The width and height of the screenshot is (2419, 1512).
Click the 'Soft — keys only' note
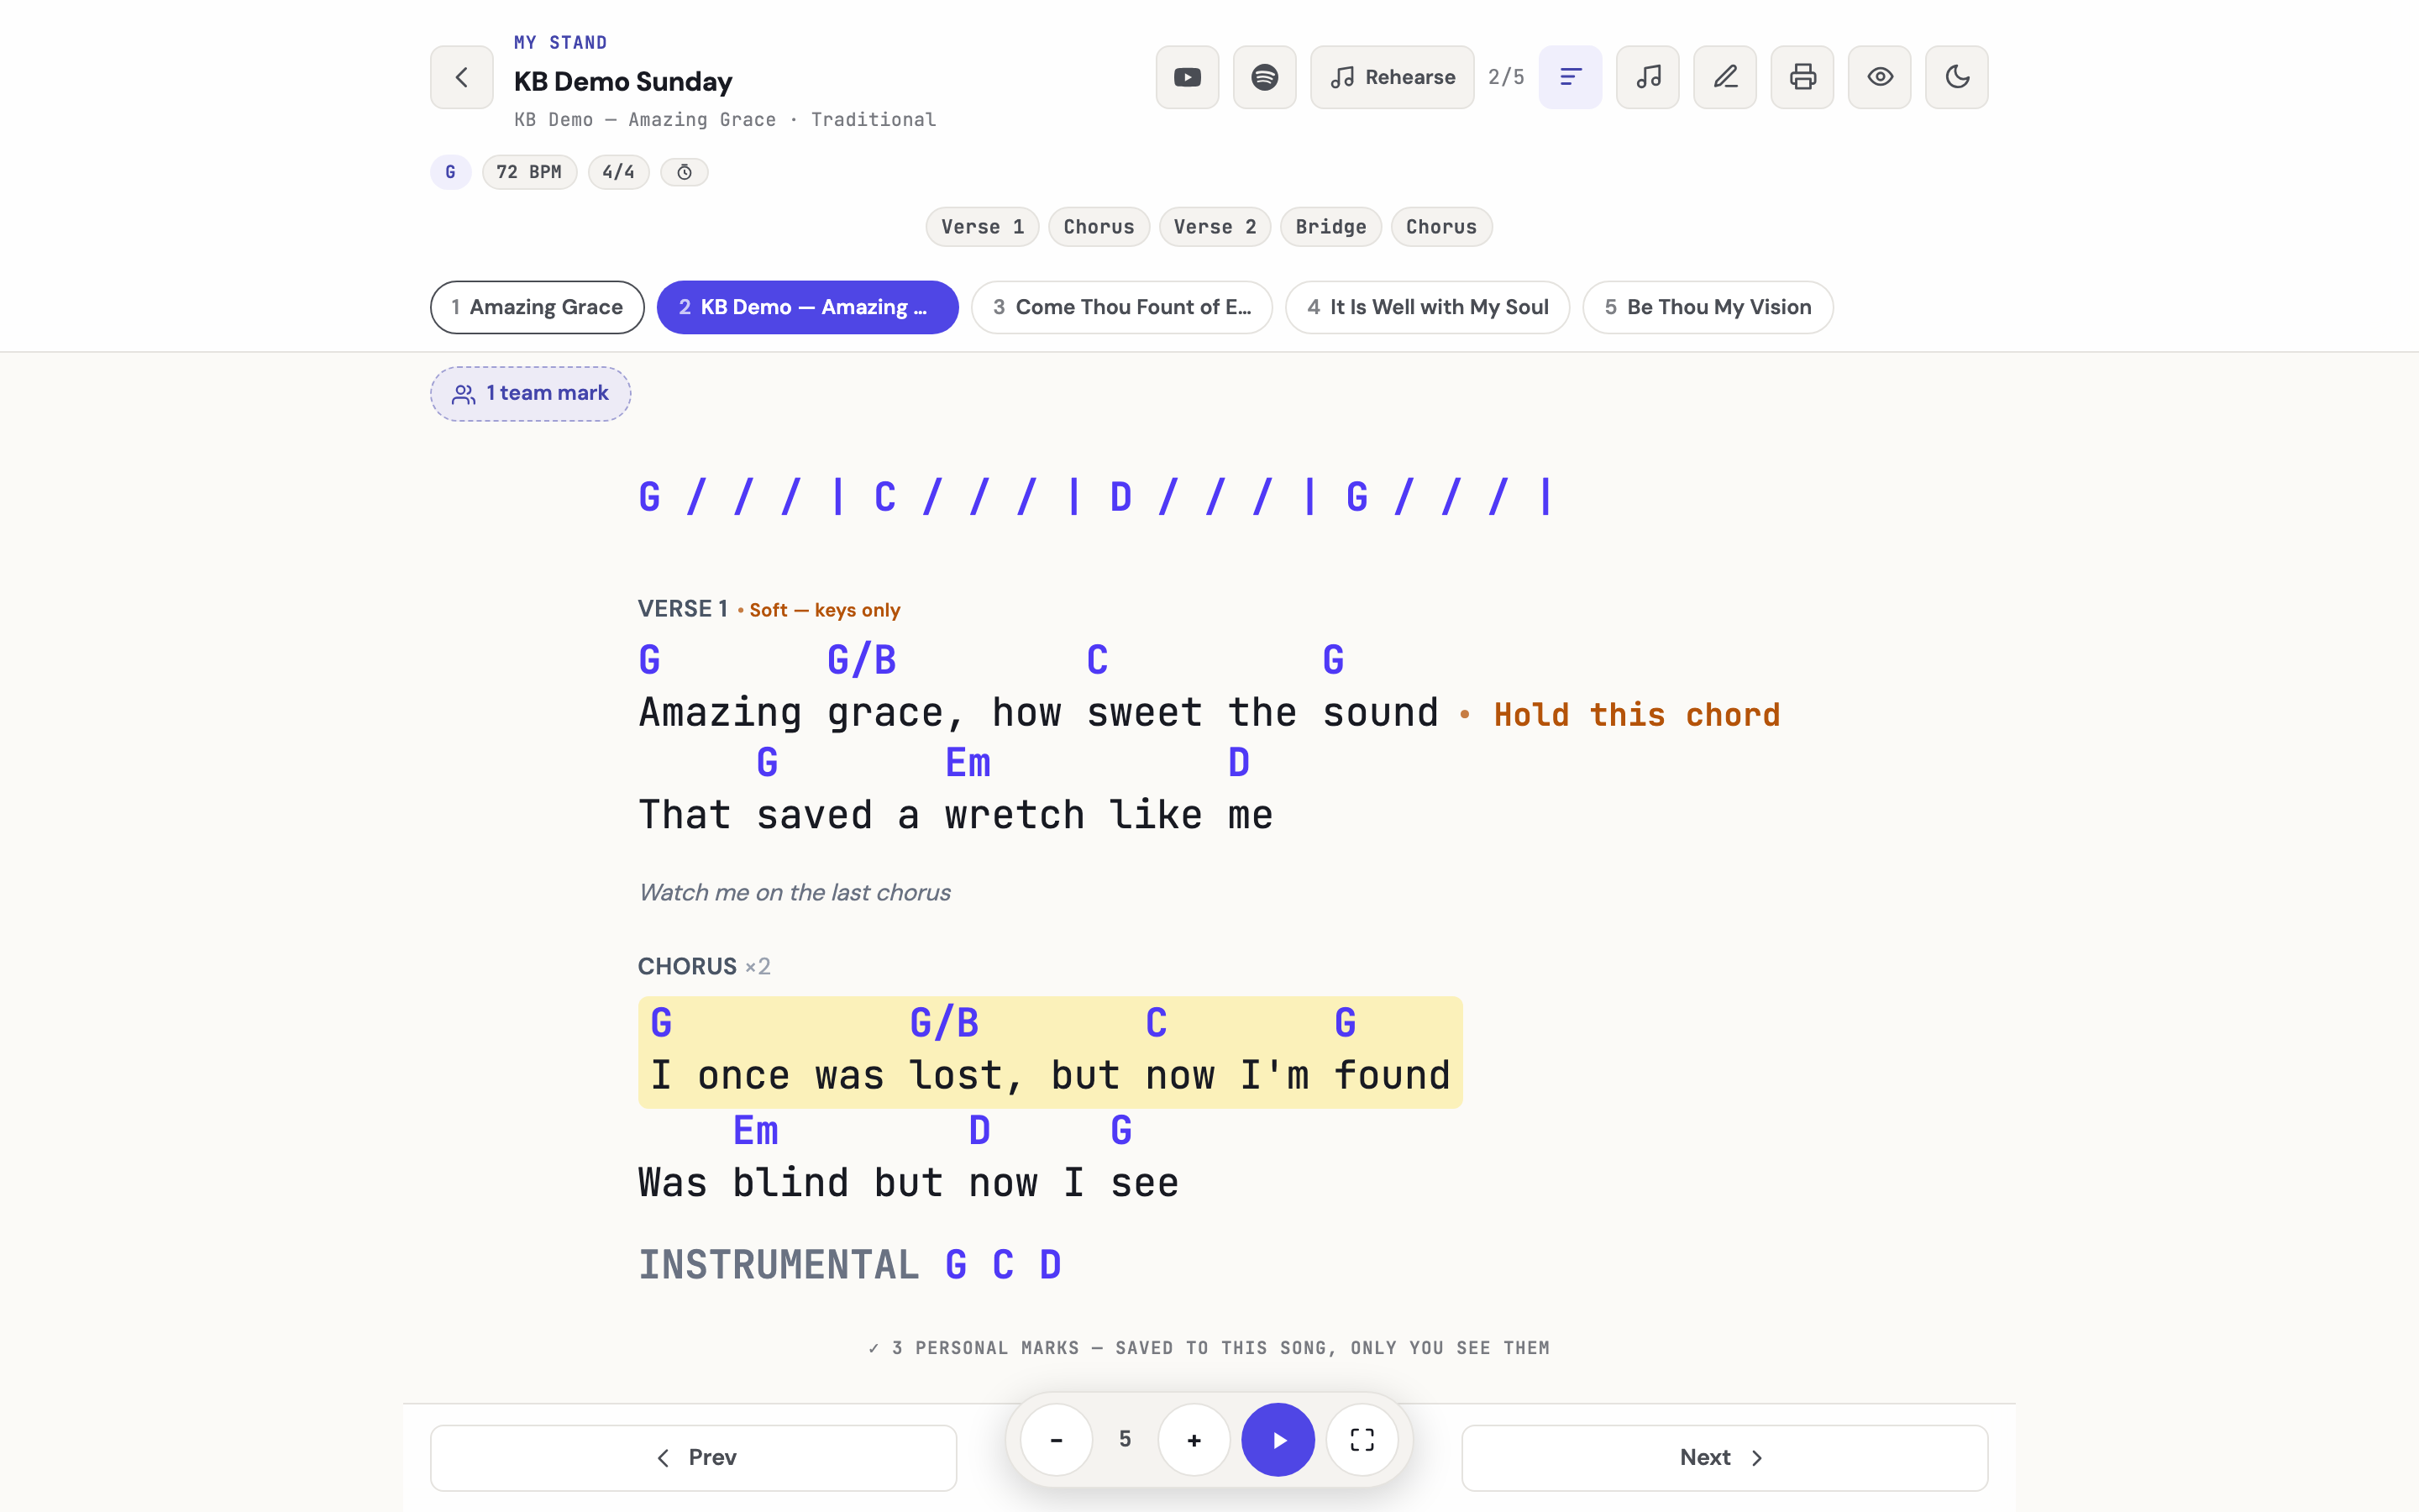coord(825,610)
